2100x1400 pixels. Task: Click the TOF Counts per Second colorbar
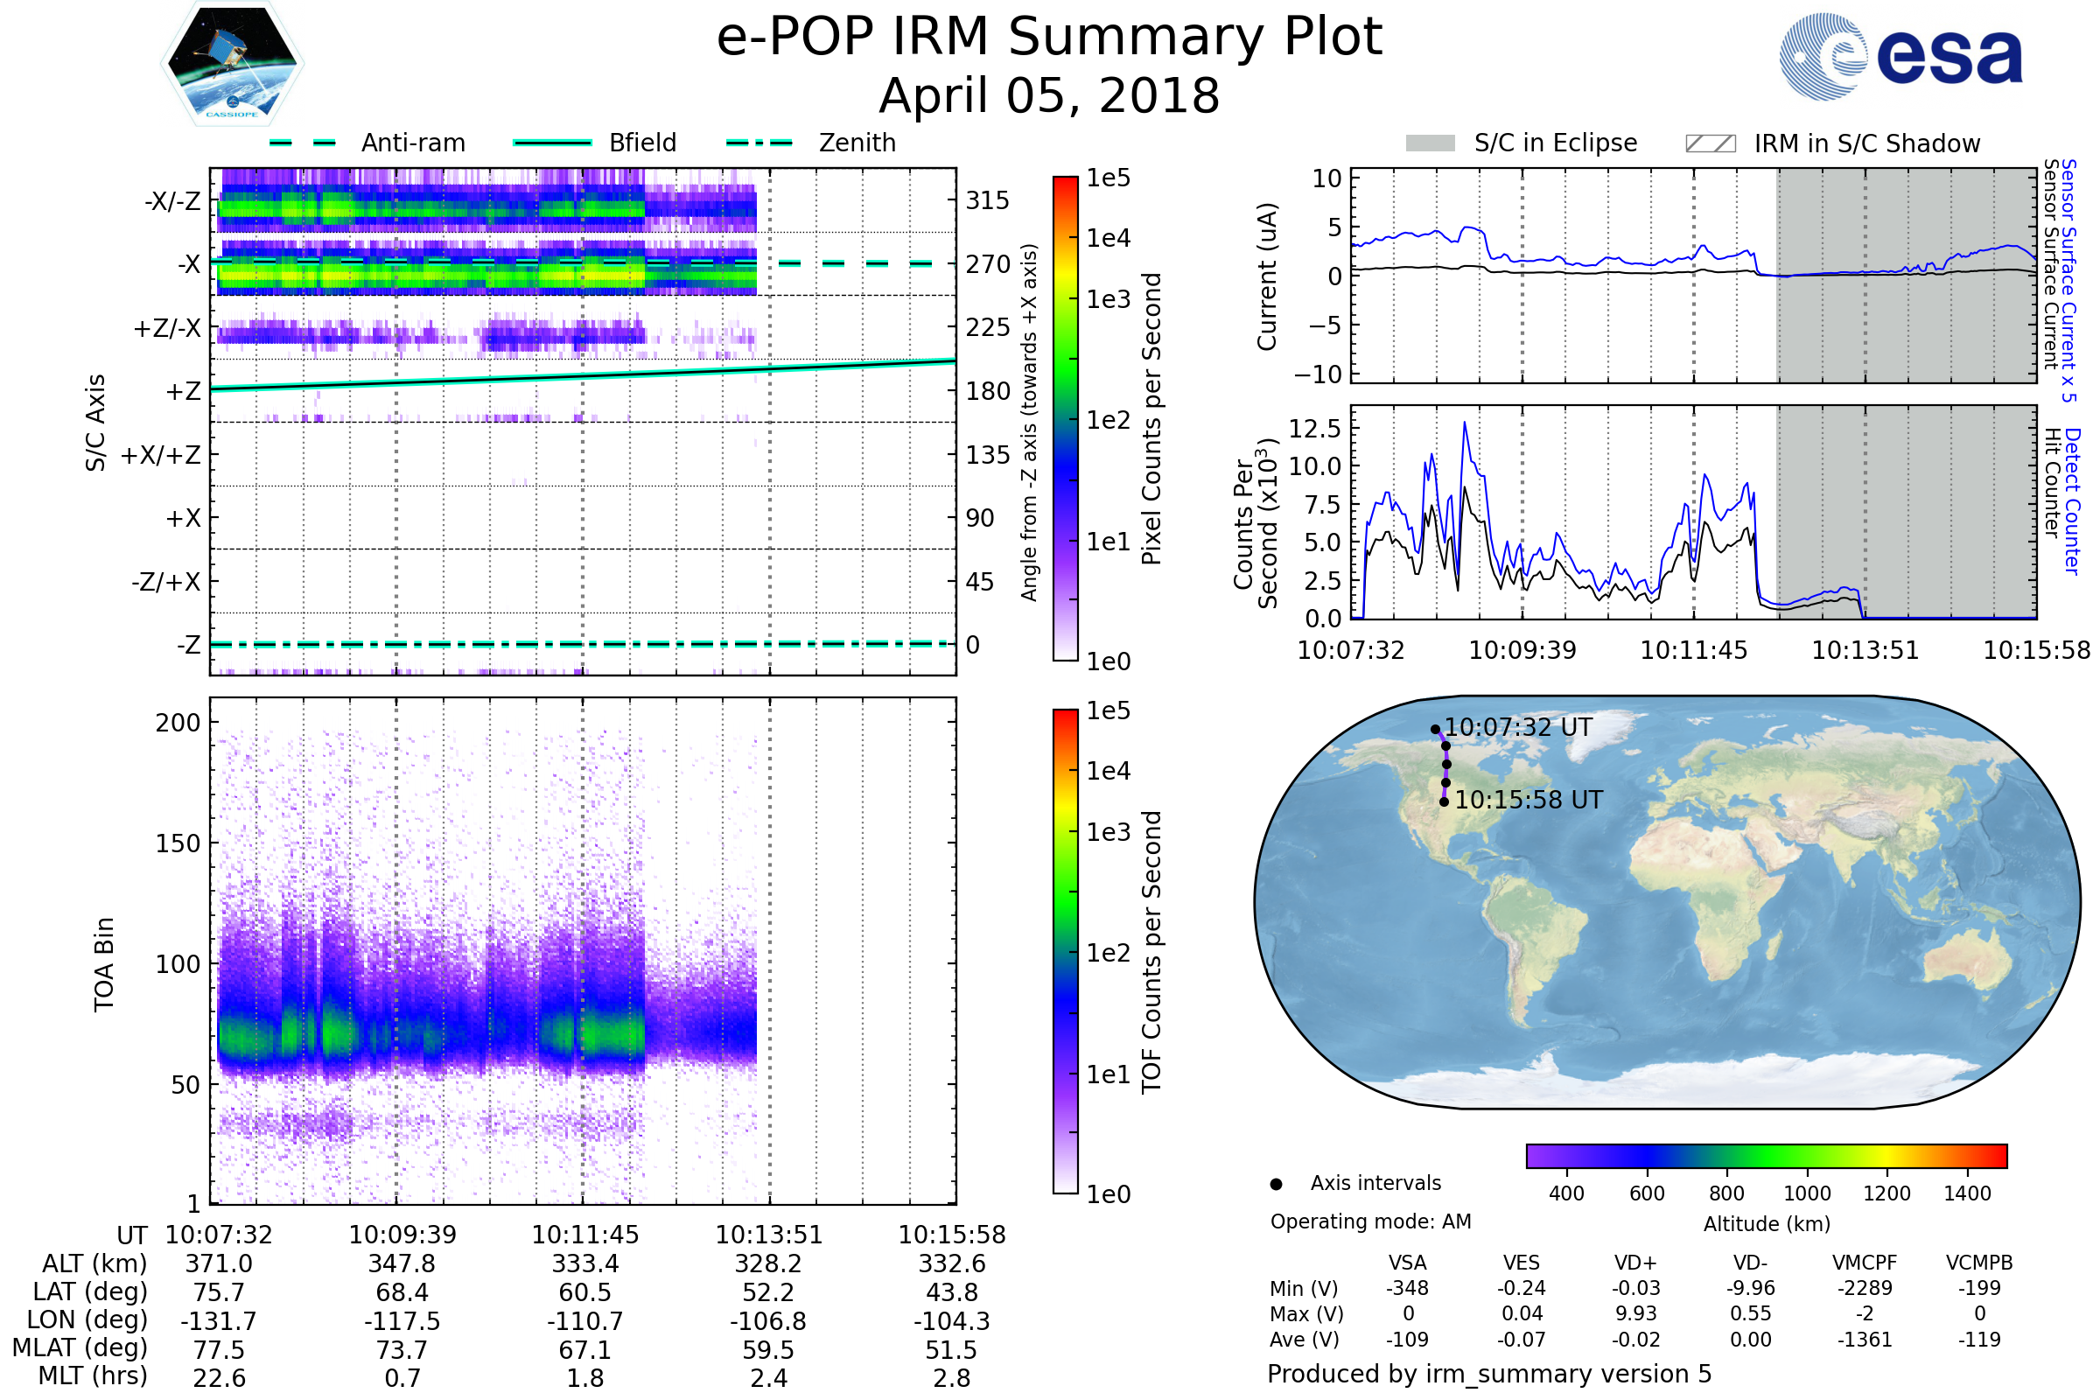point(1065,951)
